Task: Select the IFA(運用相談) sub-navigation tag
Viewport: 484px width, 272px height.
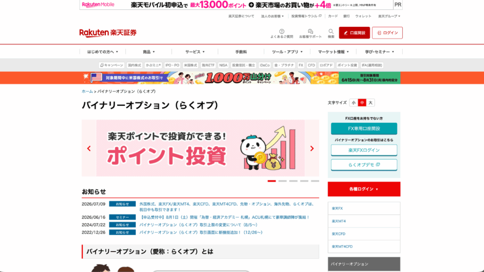Action: 372,65
